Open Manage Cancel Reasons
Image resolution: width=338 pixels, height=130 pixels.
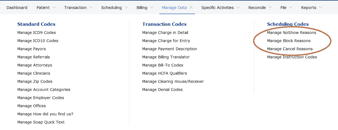[x=290, y=49]
